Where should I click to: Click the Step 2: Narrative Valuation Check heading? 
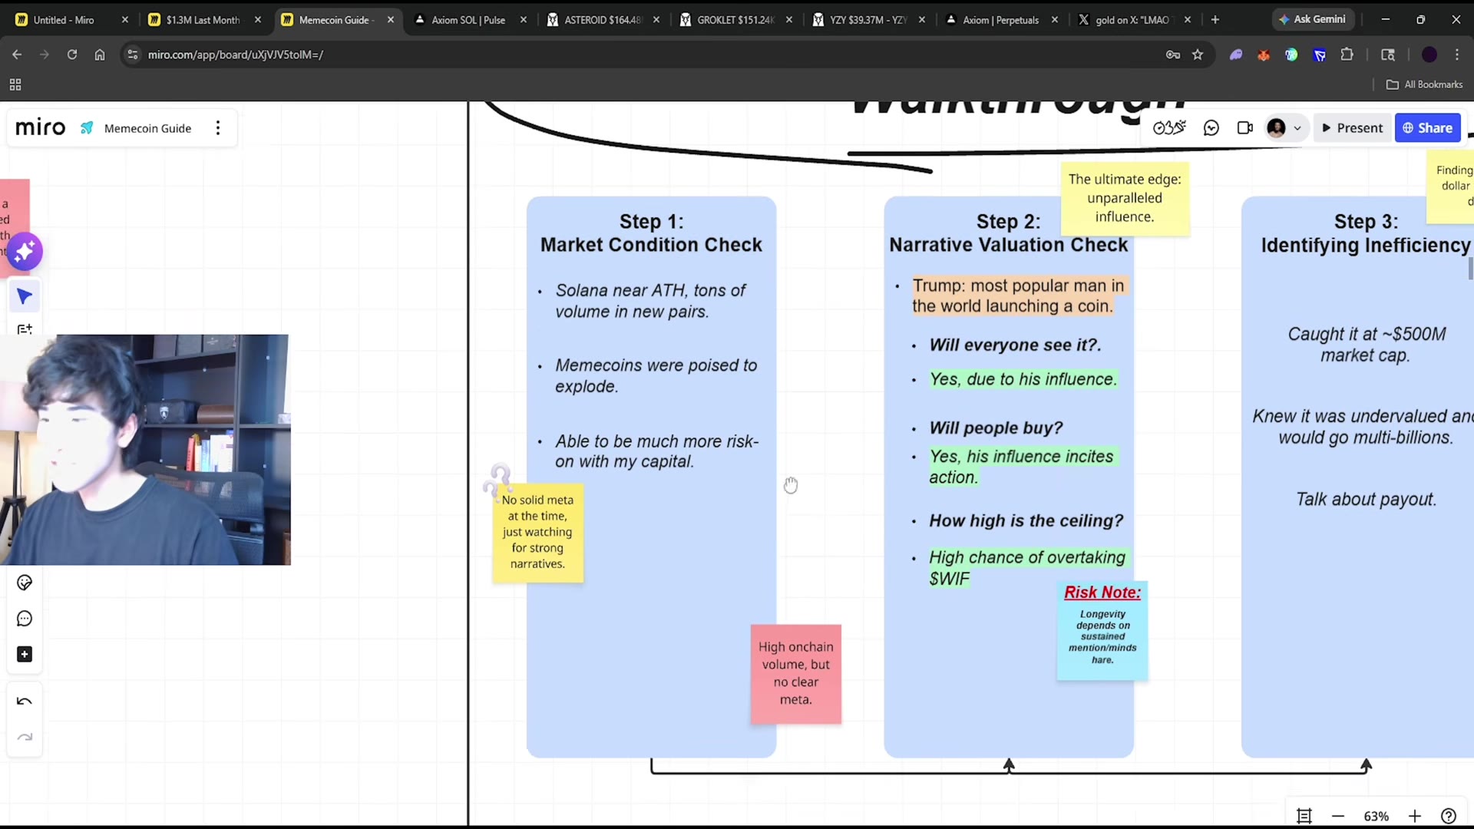point(1008,233)
